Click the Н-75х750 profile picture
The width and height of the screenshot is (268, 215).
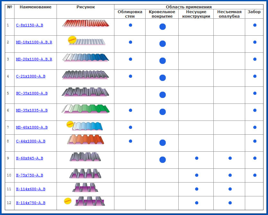tap(85, 174)
